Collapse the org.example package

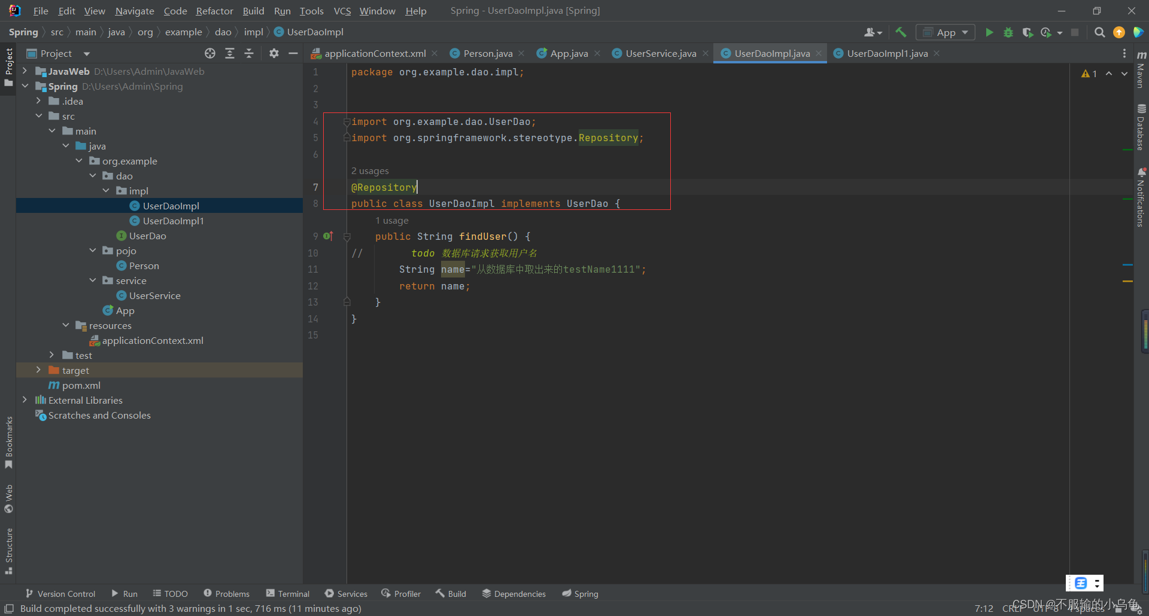pyautogui.click(x=79, y=161)
